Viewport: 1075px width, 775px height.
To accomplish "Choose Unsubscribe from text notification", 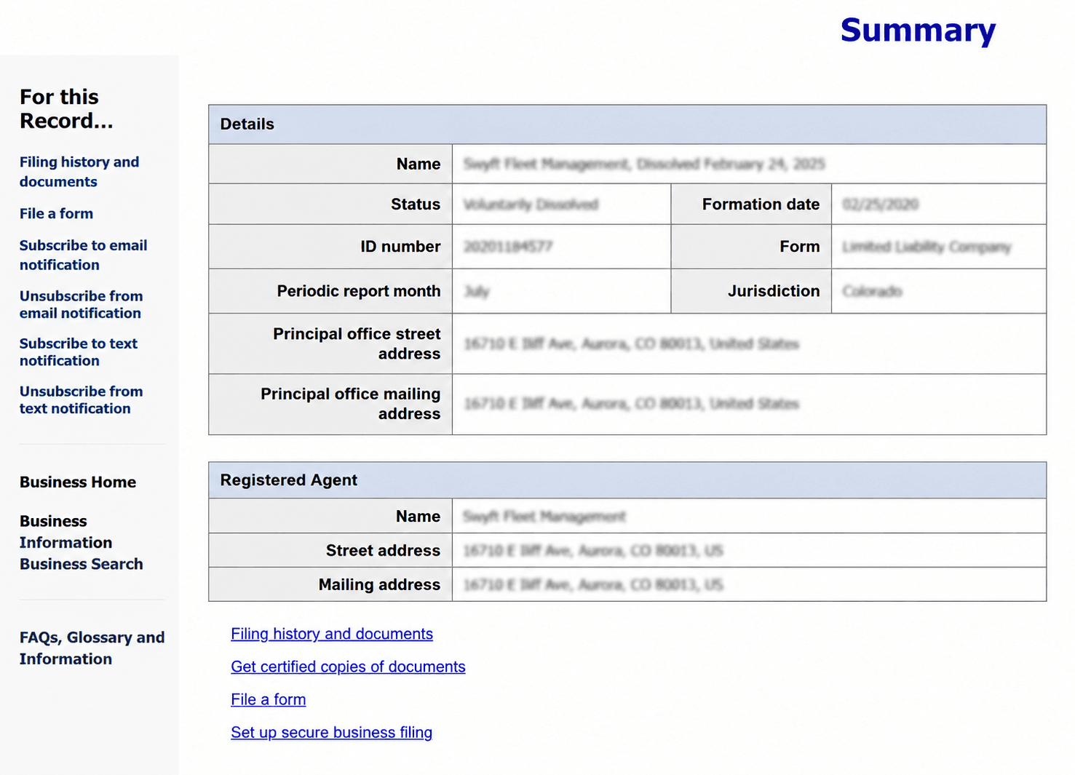I will coord(81,400).
